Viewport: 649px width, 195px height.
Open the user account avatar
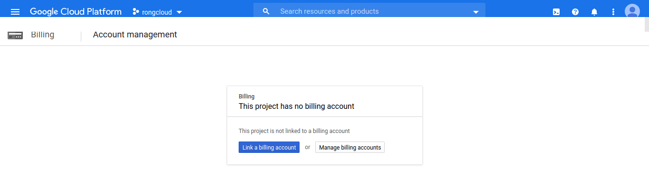(x=632, y=10)
